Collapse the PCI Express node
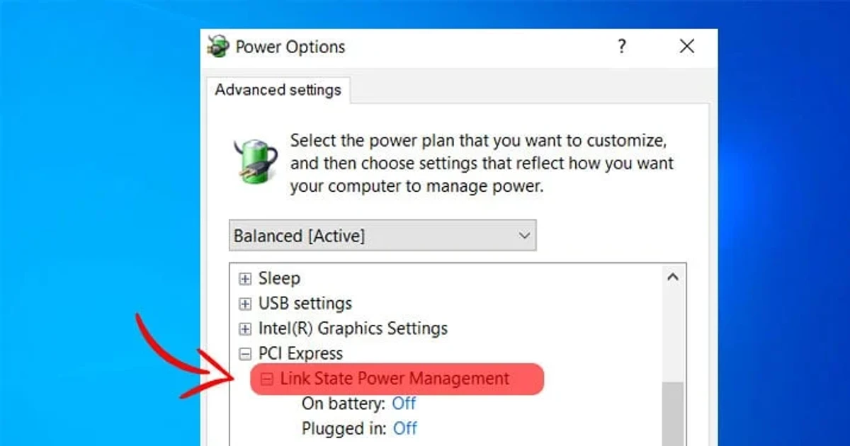The image size is (850, 446). (x=245, y=355)
